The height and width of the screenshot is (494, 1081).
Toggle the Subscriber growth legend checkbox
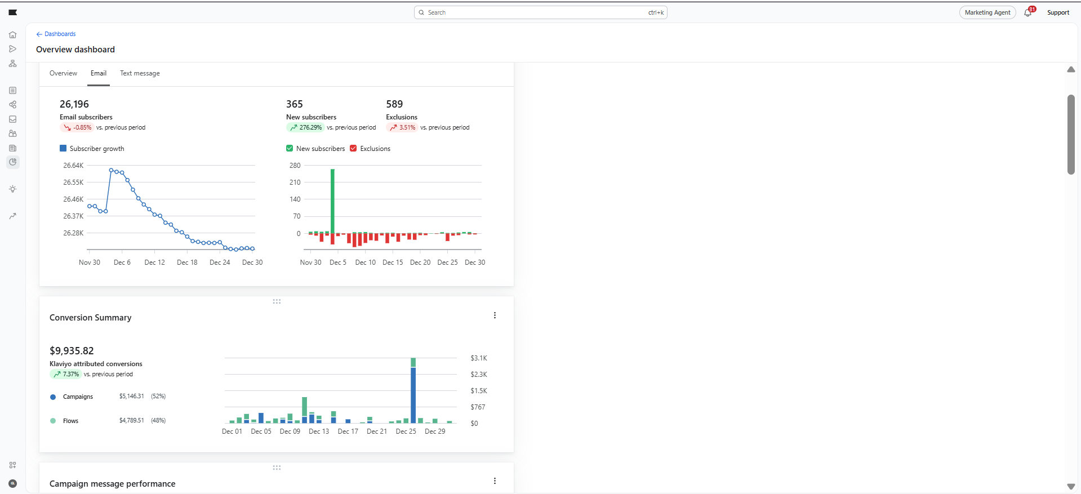pyautogui.click(x=63, y=149)
